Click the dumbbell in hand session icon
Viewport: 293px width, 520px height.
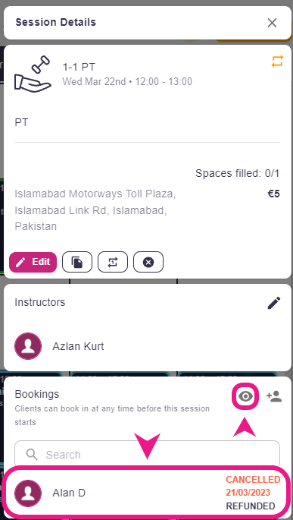[33, 73]
